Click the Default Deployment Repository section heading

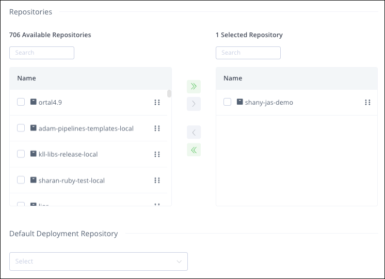pyautogui.click(x=63, y=234)
